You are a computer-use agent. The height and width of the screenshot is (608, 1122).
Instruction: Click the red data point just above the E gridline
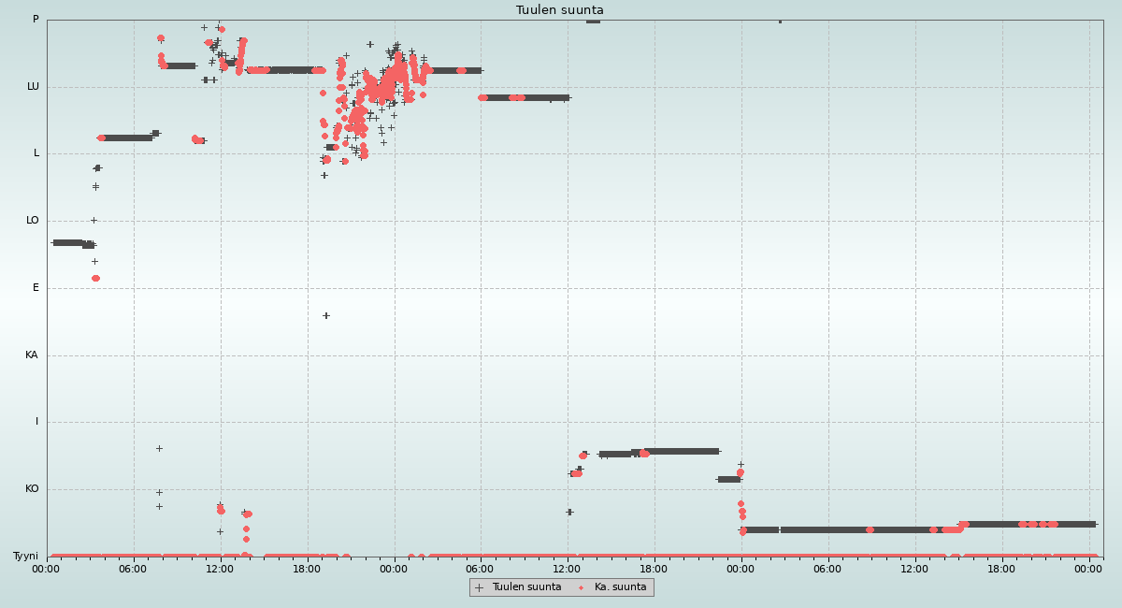(95, 278)
